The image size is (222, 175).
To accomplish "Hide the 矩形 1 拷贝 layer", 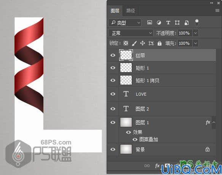I will point(113,80).
